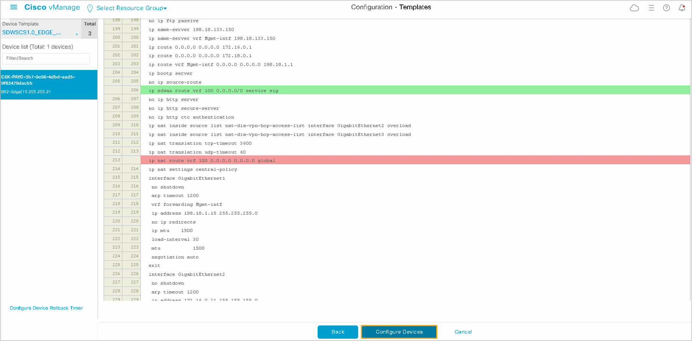Click the added line 'ip sdwan route vrf 100'

(415, 90)
